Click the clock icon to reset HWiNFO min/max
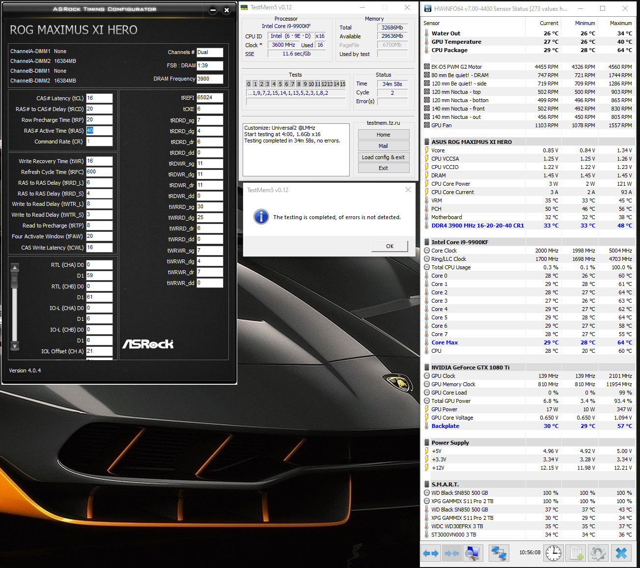The image size is (640, 568). coord(554,553)
